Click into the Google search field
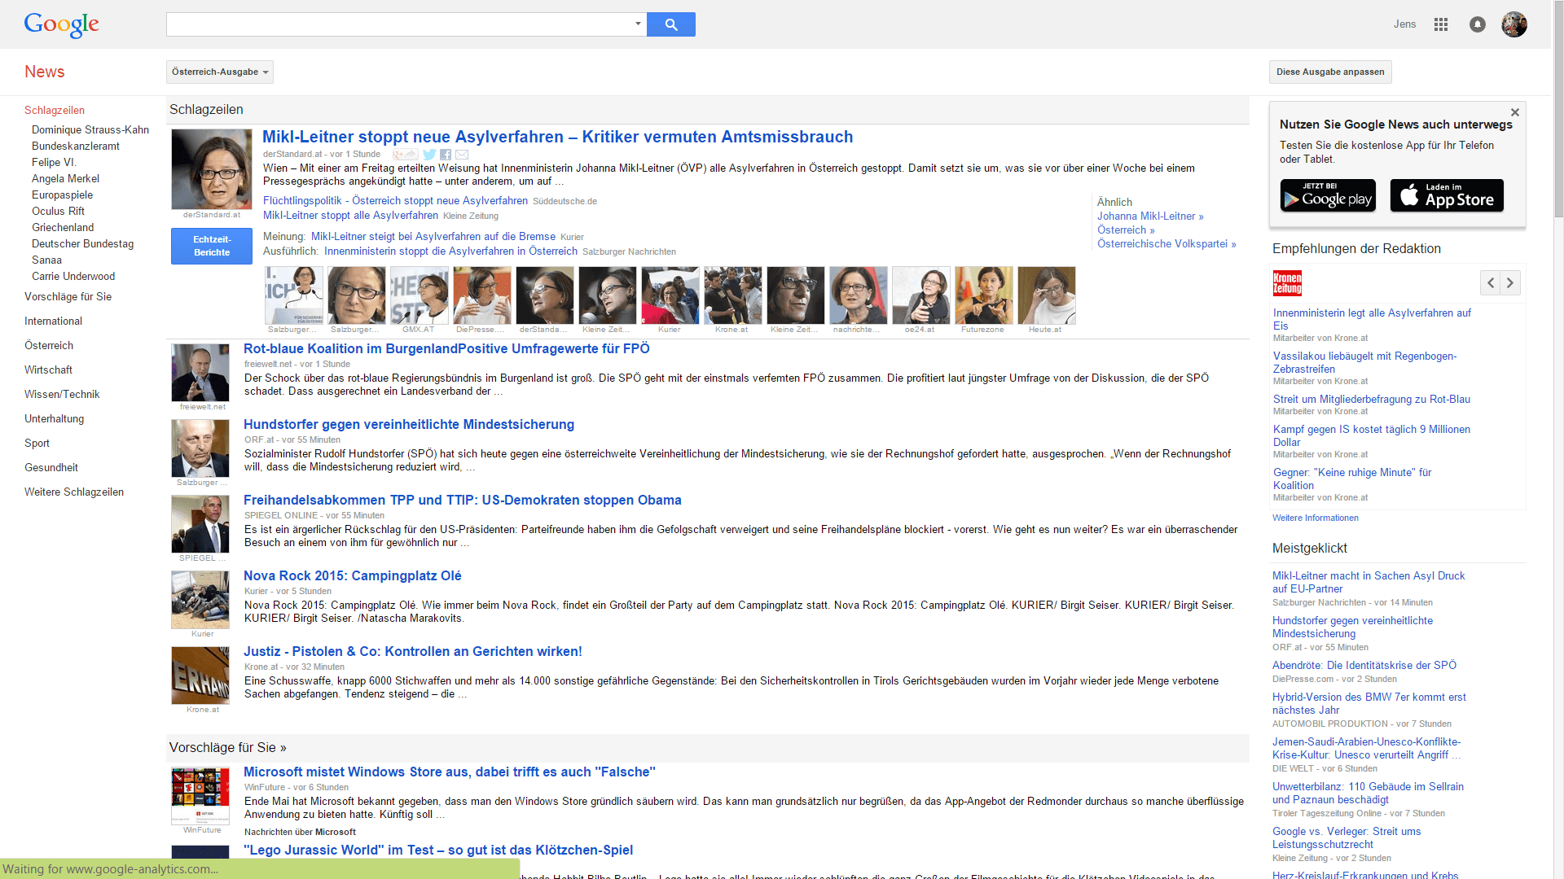Viewport: 1564px width, 879px height. coord(399,24)
